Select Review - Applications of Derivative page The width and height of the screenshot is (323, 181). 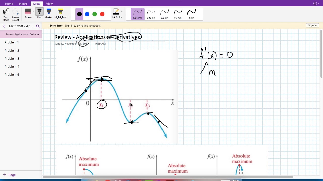(21, 34)
